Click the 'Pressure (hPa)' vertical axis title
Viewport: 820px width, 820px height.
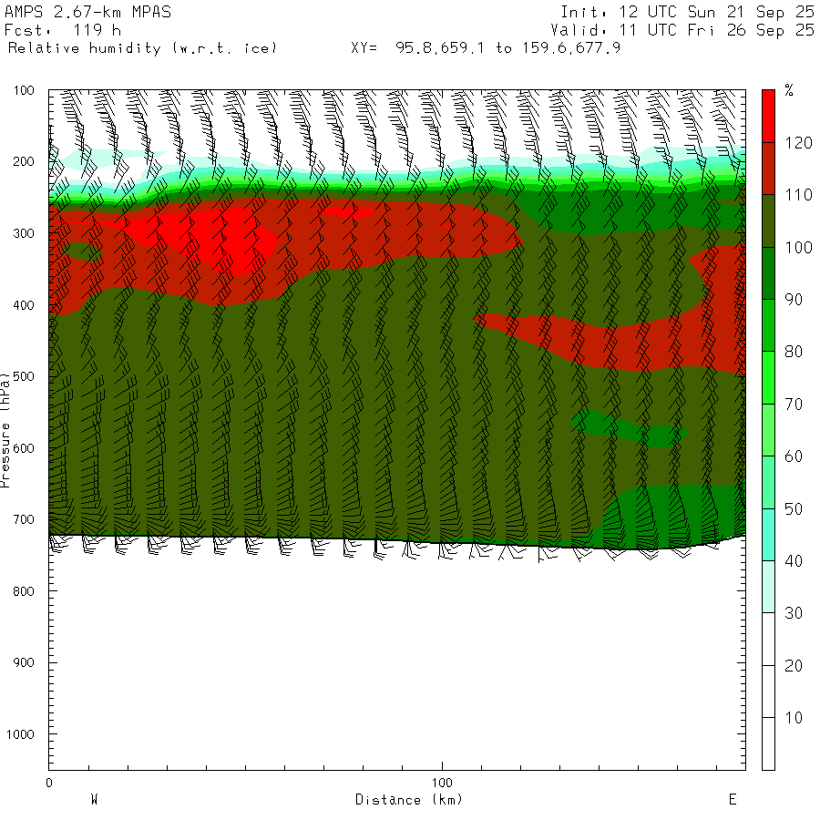5,430
